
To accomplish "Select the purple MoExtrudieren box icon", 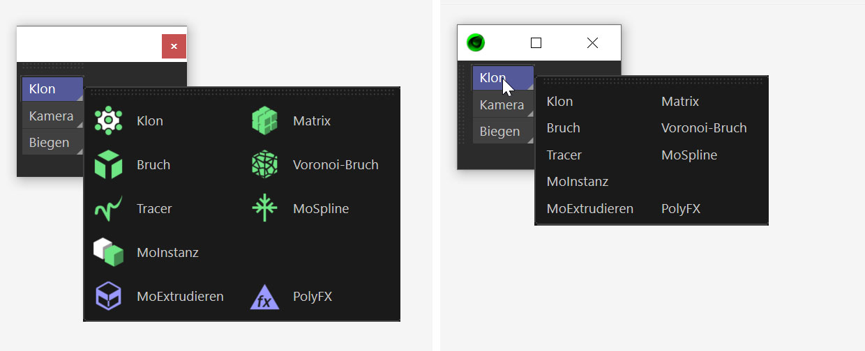I will [108, 296].
